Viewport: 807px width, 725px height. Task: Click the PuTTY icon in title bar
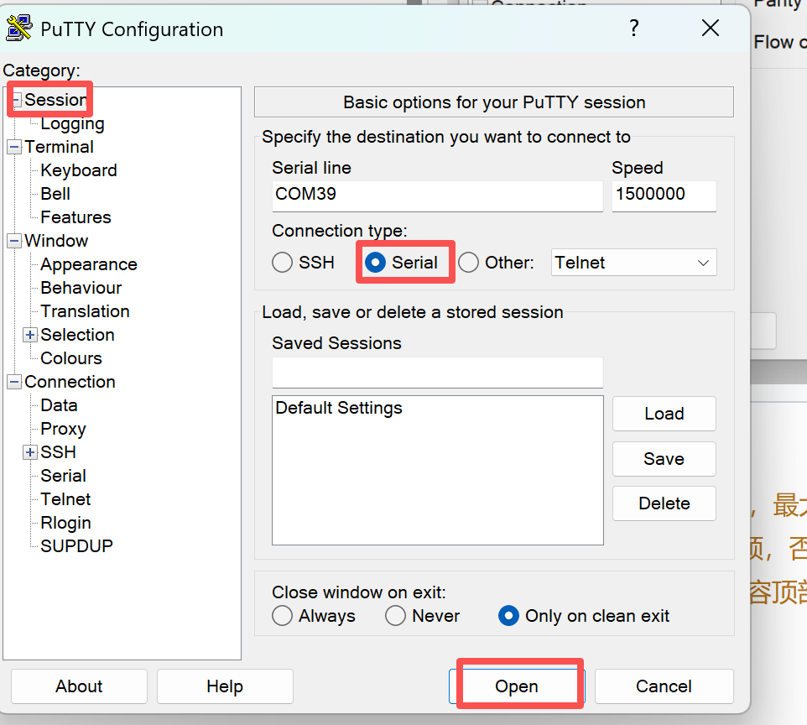pos(19,29)
